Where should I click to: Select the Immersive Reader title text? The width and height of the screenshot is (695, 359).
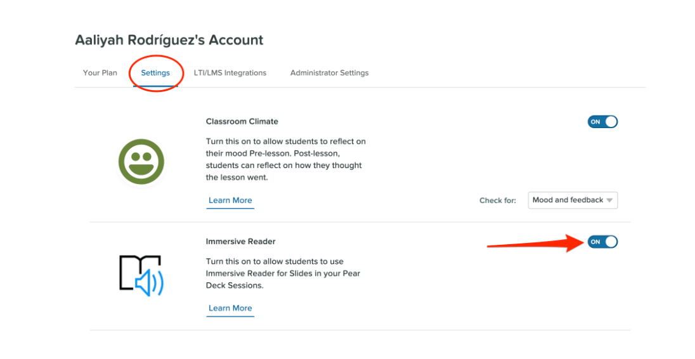(x=241, y=242)
